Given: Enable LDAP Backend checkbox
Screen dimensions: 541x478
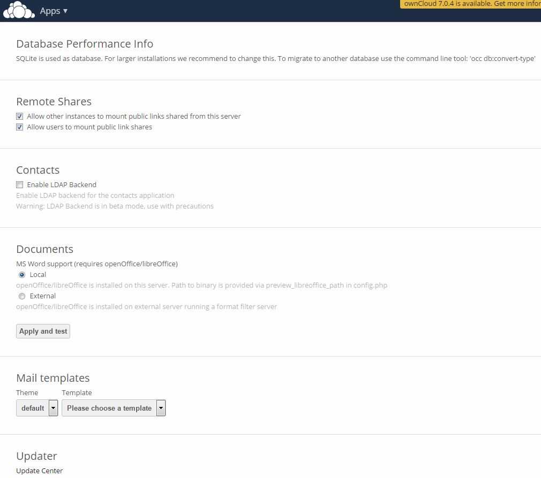Looking at the screenshot, I should click(20, 185).
